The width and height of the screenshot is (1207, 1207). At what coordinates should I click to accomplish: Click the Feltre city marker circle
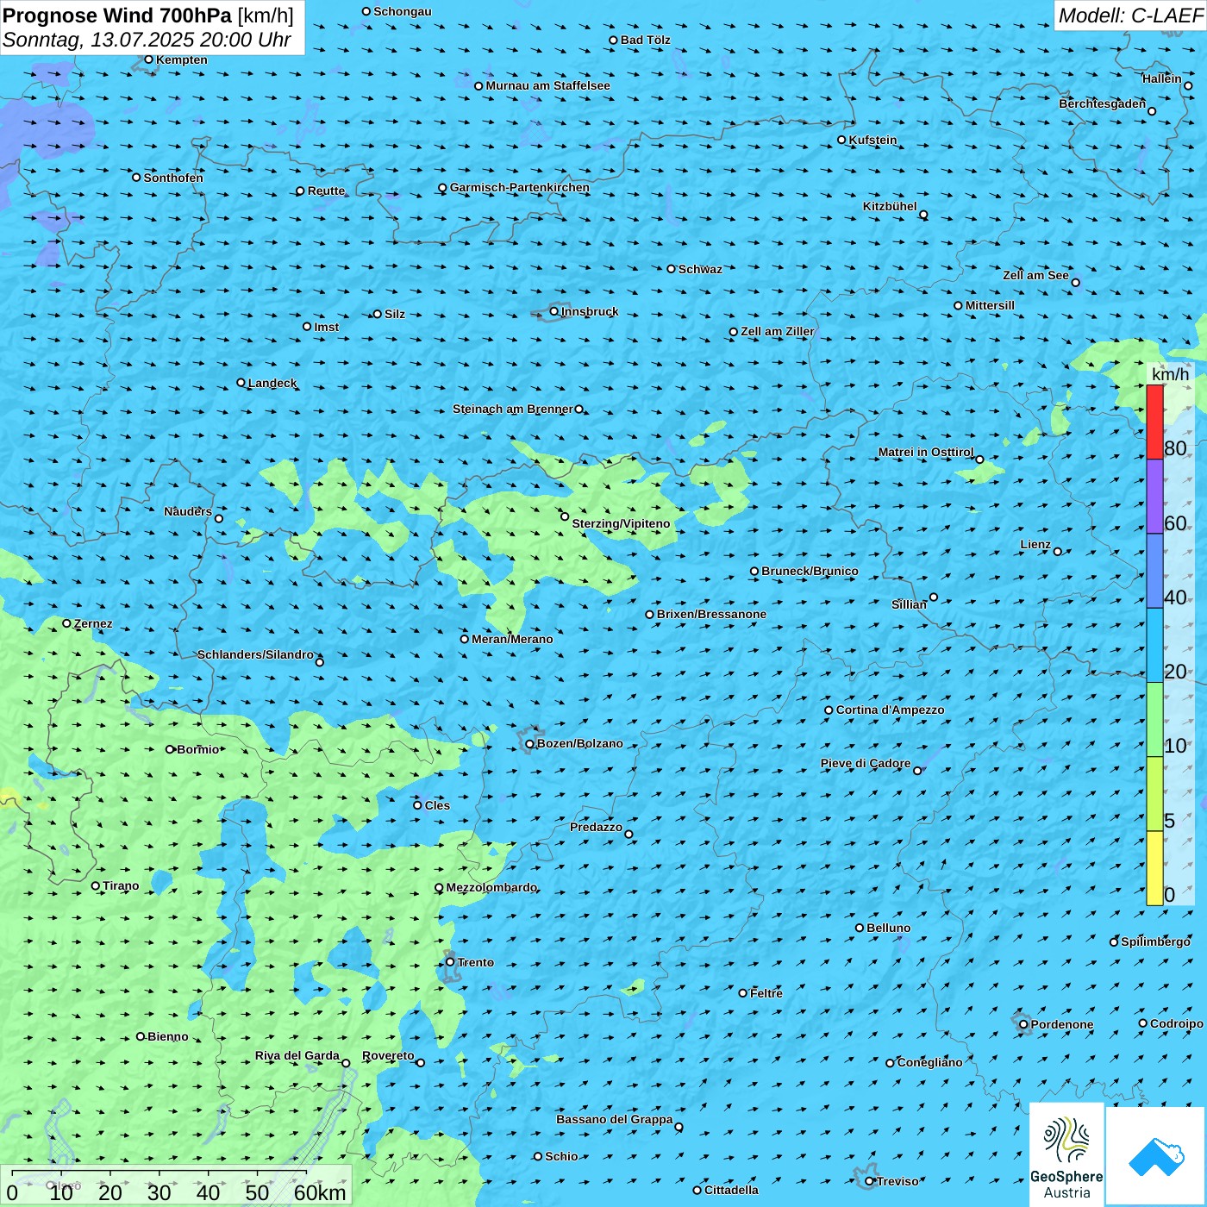click(x=742, y=993)
